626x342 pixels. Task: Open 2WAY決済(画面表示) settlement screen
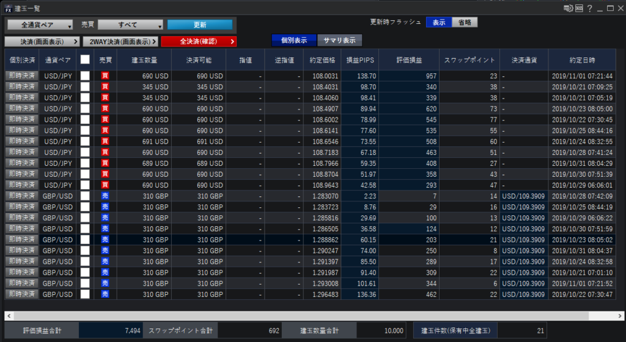coord(120,41)
